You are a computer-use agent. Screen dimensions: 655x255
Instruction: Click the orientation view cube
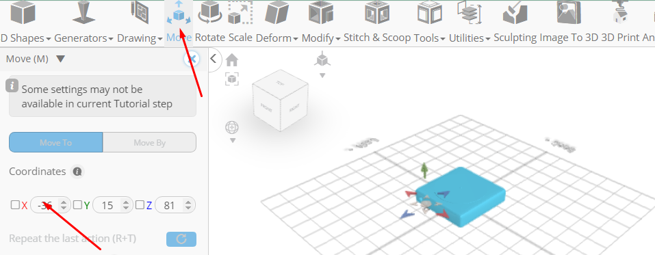(281, 100)
